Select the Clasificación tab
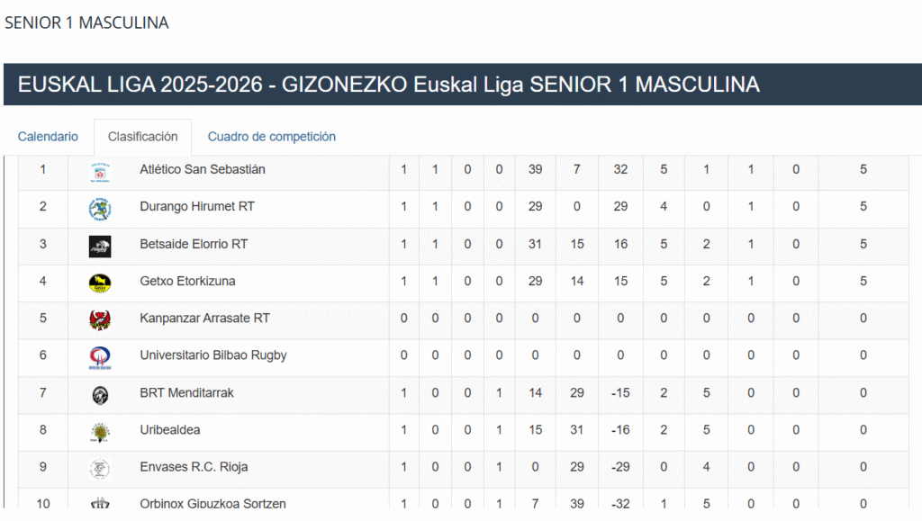Image resolution: width=922 pixels, height=521 pixels. 142,137
